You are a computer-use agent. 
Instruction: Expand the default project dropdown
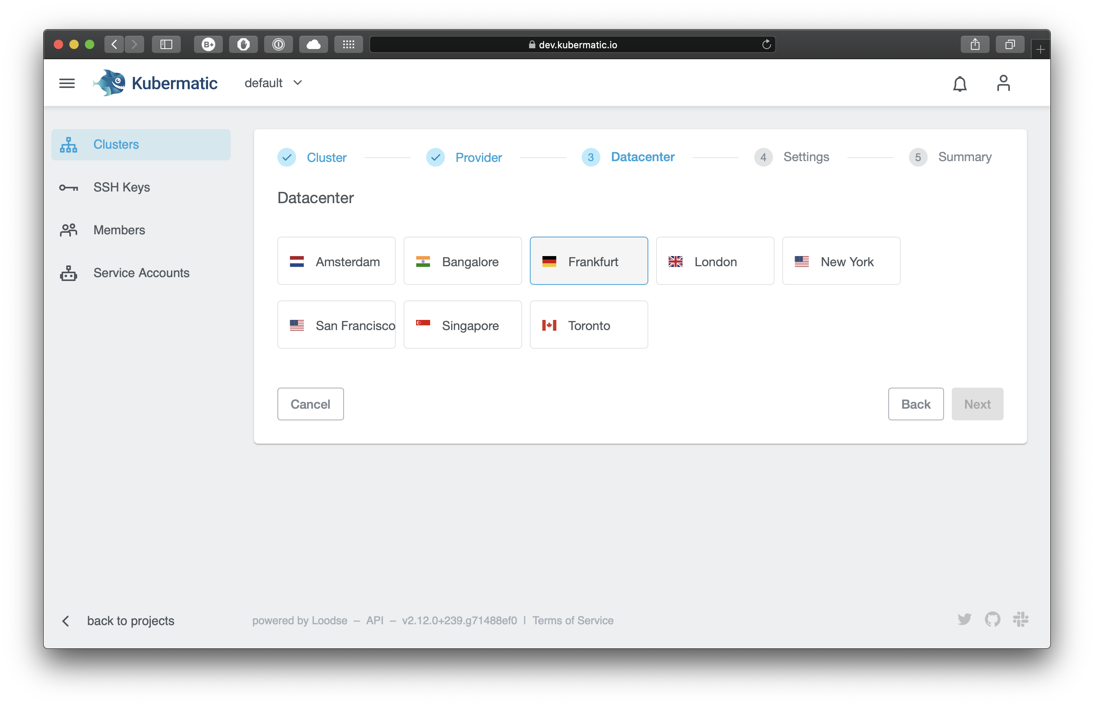click(273, 83)
